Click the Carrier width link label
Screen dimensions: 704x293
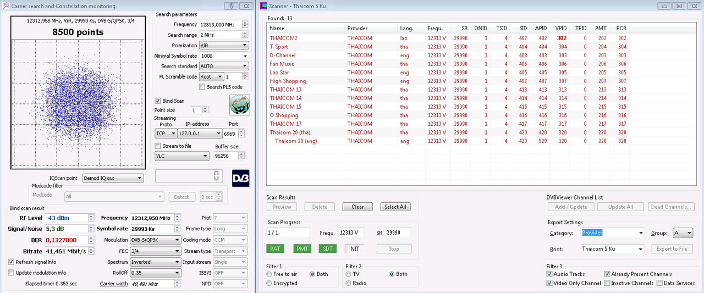[x=114, y=284]
